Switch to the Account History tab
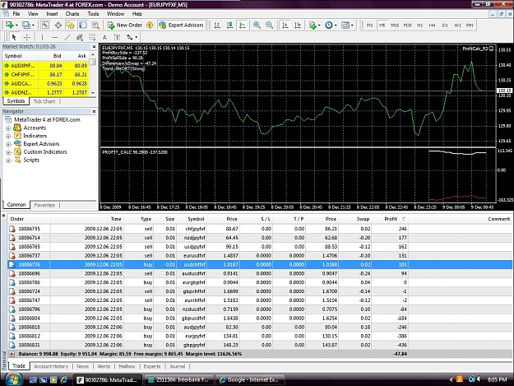The height and width of the screenshot is (386, 514). coord(51,366)
